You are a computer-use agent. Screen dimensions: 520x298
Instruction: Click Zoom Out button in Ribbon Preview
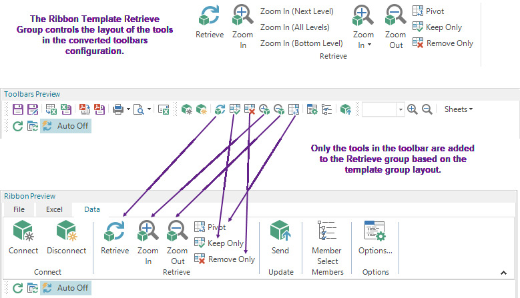coord(178,243)
